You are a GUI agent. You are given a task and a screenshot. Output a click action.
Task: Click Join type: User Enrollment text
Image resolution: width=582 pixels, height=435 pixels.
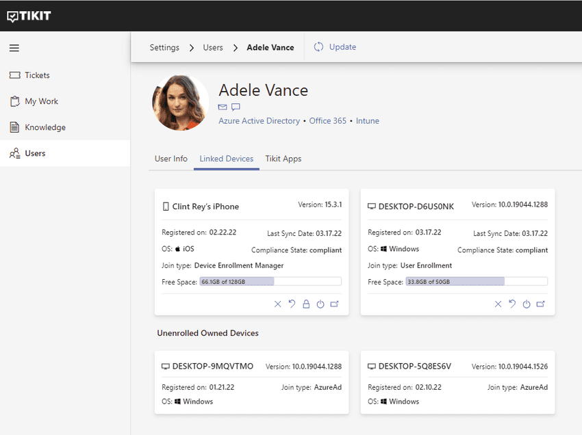click(x=409, y=265)
